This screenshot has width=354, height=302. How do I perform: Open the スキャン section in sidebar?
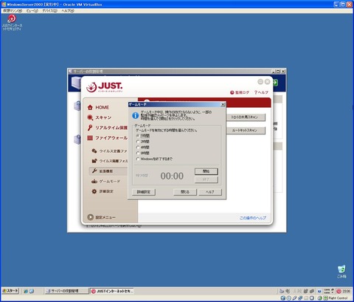(100, 117)
